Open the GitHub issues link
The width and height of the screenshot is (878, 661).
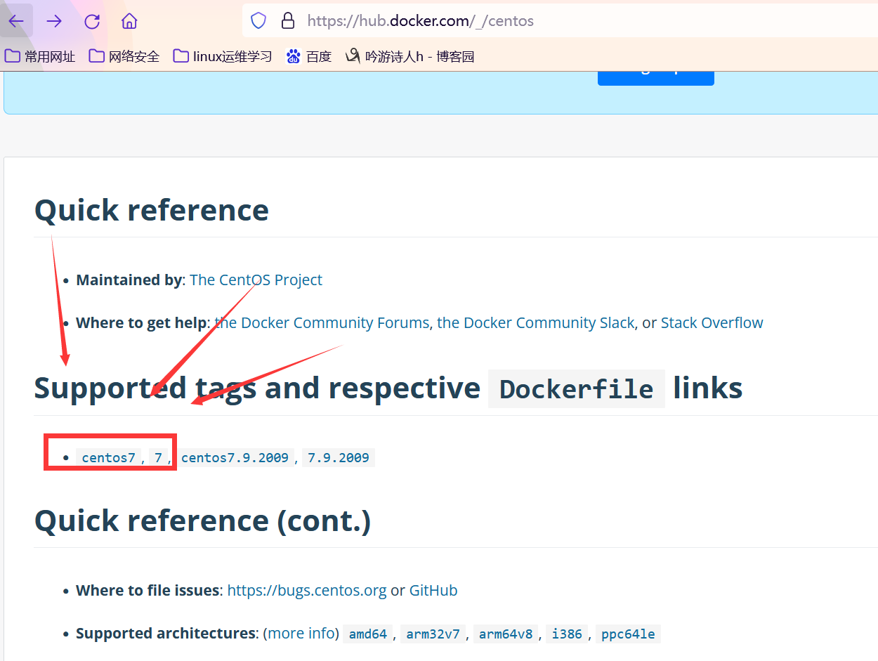coord(433,590)
